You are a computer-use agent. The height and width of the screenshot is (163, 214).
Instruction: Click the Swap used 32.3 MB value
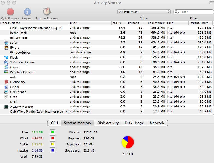click(89, 150)
